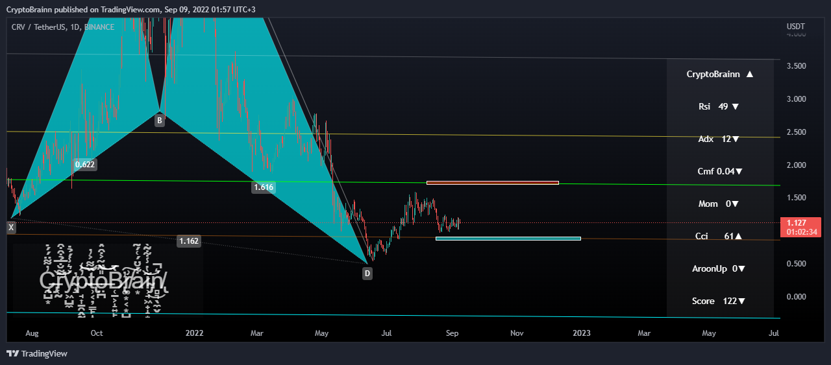Click the 2023 time axis label
The image size is (831, 365).
tap(581, 333)
